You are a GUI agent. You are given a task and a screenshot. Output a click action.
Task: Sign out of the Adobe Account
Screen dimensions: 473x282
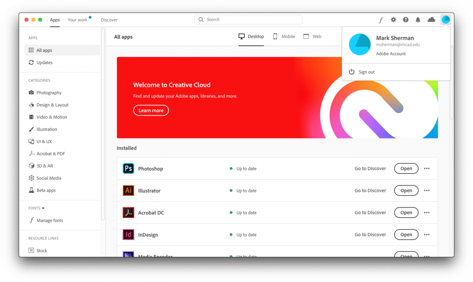tap(366, 72)
